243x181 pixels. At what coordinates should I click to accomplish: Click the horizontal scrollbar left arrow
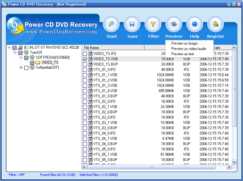84,167
